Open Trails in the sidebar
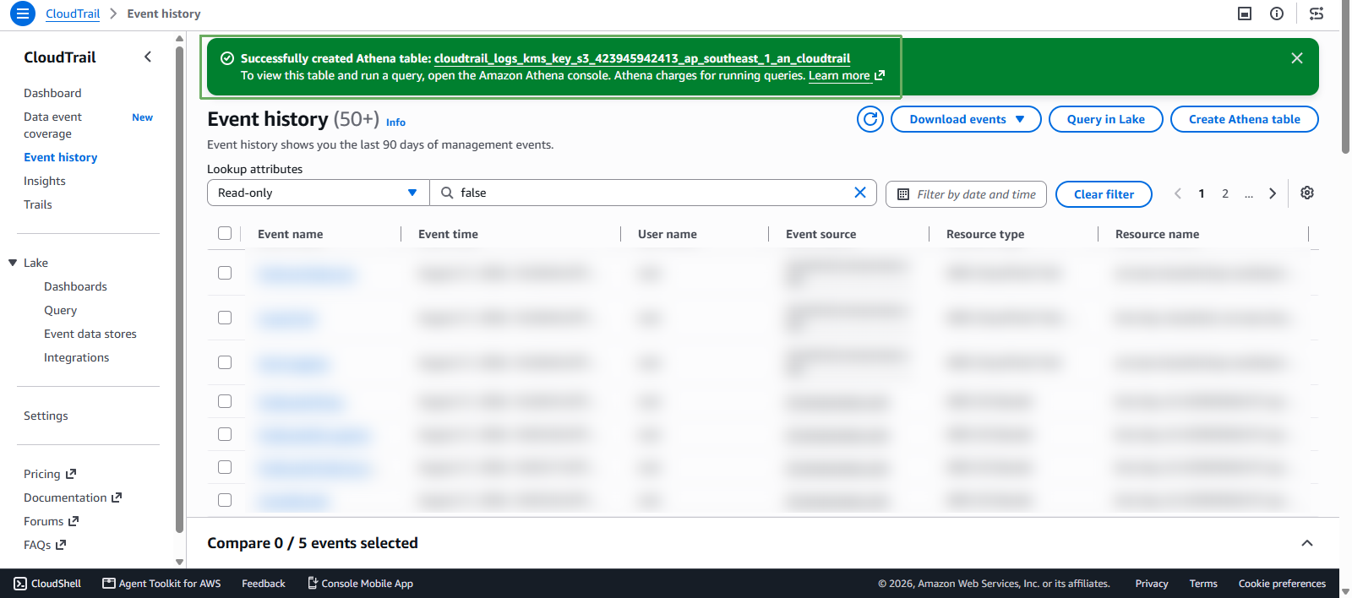Viewport: 1352px width, 598px height. tap(38, 204)
